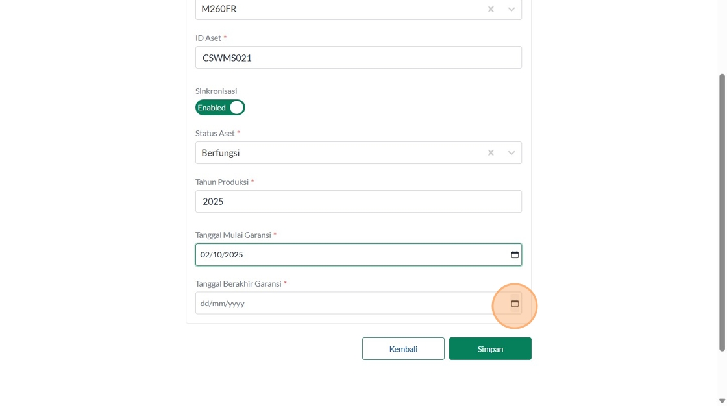
Task: Focus the Tahun Produksi input field
Action: click(x=358, y=202)
